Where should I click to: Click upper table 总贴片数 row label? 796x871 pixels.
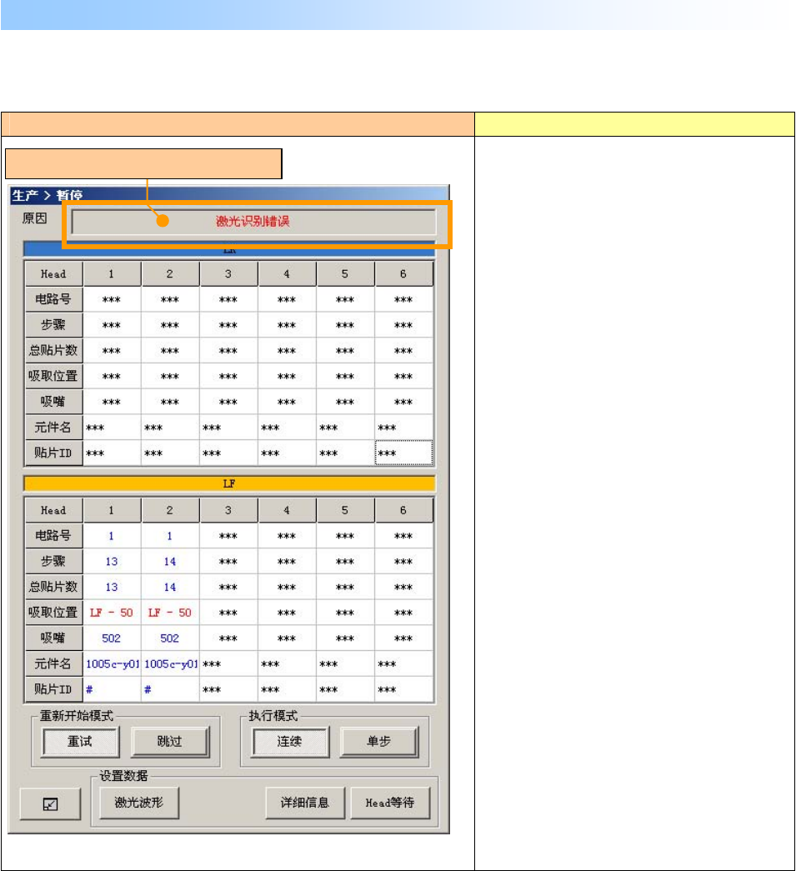pyautogui.click(x=54, y=351)
